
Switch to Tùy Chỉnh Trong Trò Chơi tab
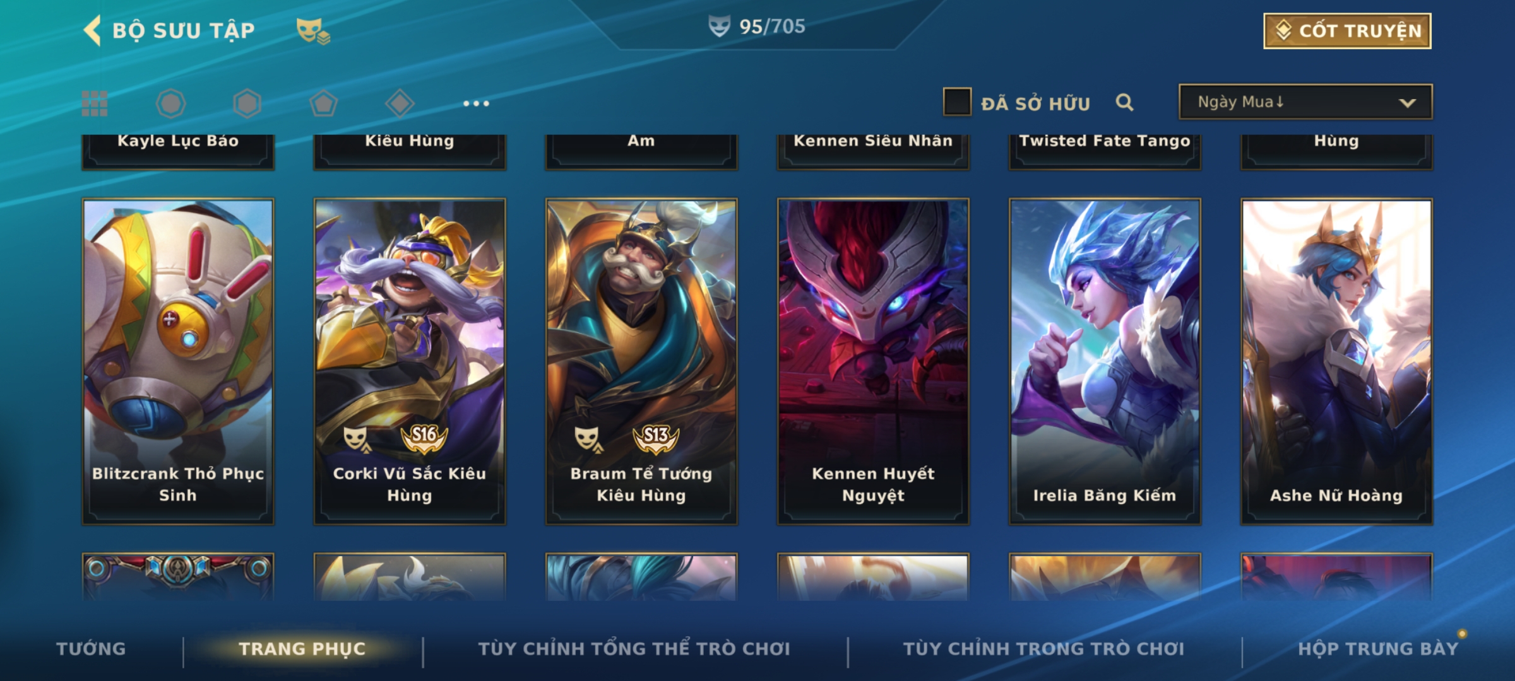pos(1043,648)
